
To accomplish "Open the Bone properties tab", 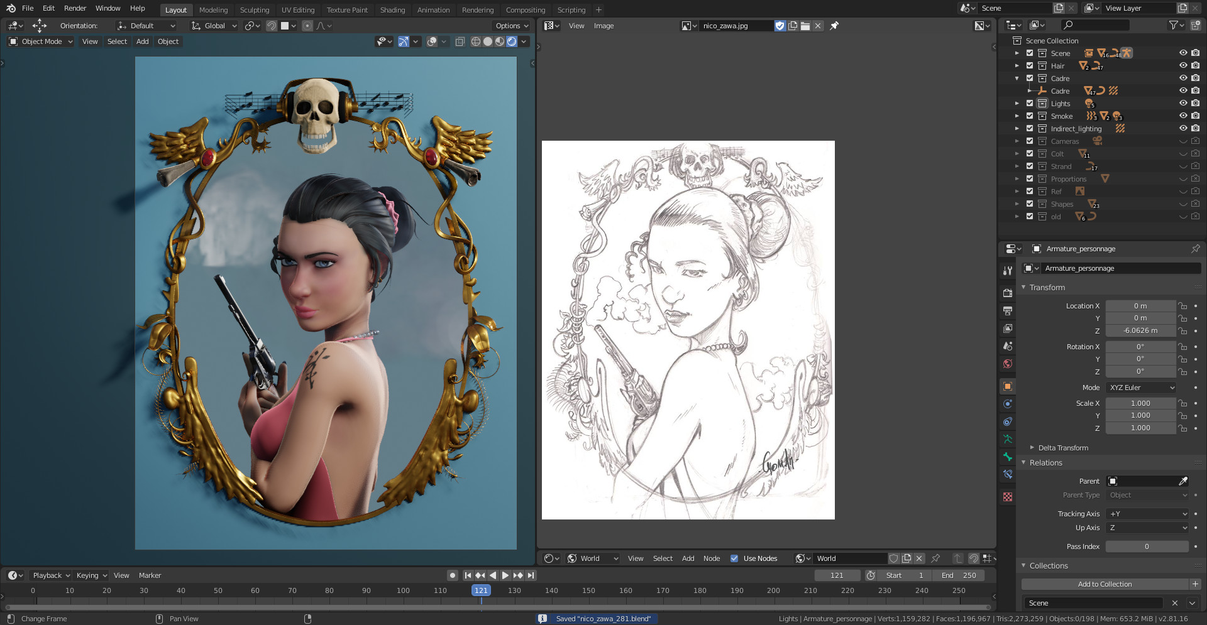I will point(1008,457).
